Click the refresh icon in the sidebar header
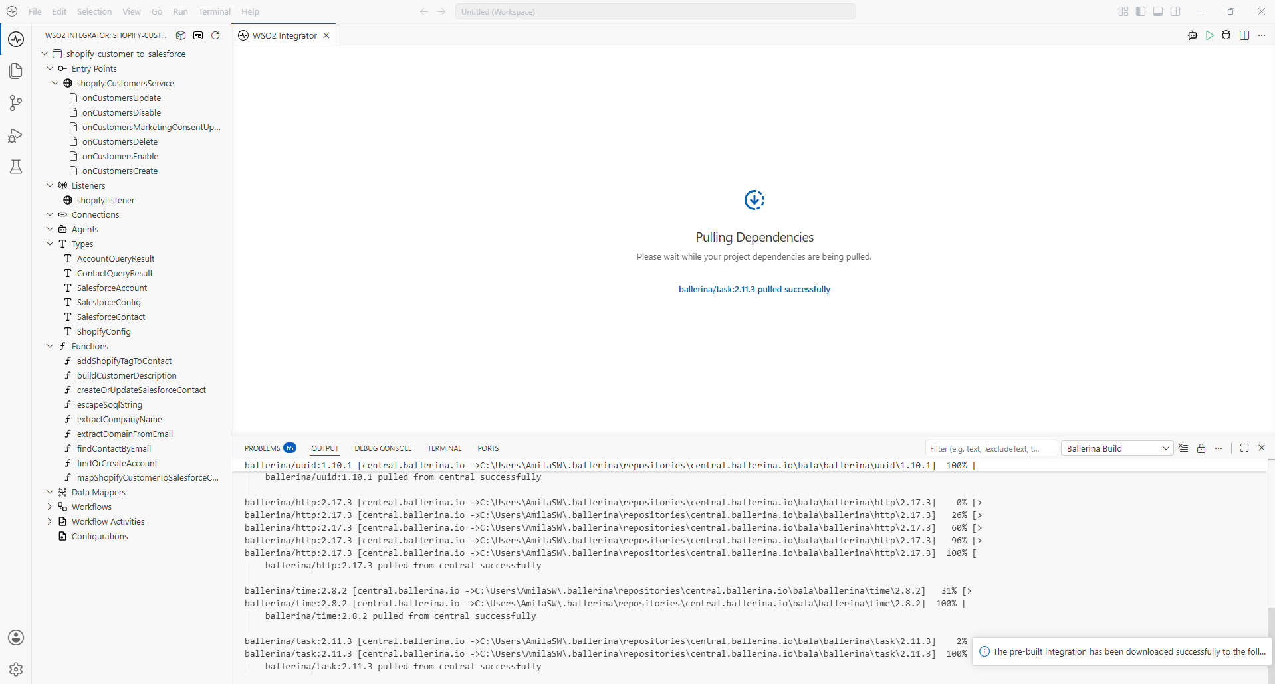Image resolution: width=1275 pixels, height=684 pixels. coord(215,35)
